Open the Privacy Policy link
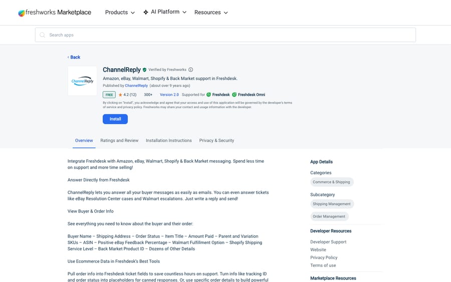 (324, 257)
